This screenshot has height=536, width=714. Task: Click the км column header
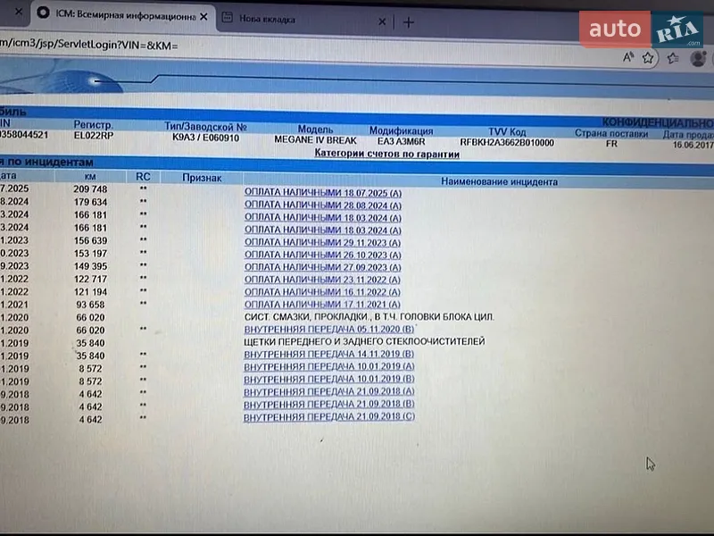tap(90, 176)
